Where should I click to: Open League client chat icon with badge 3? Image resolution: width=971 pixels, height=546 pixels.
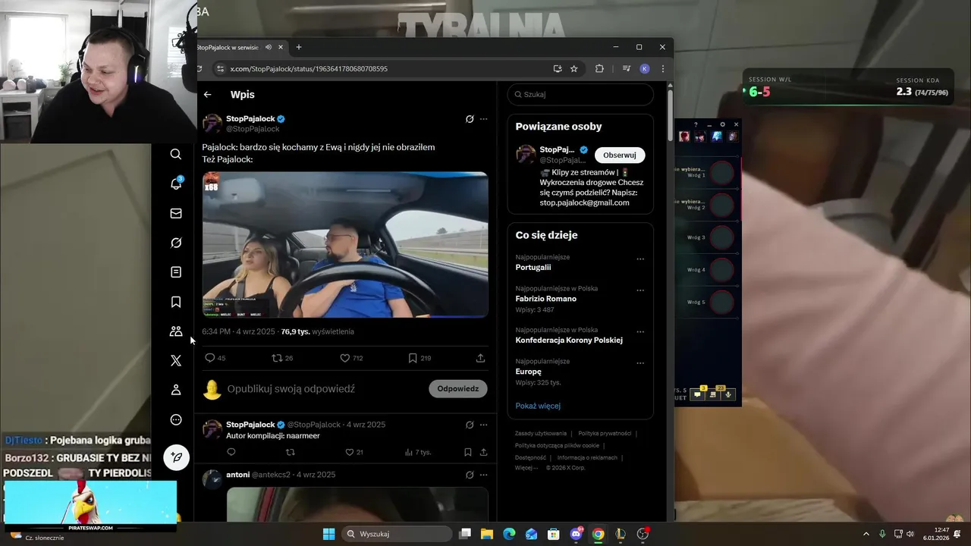[x=698, y=394]
